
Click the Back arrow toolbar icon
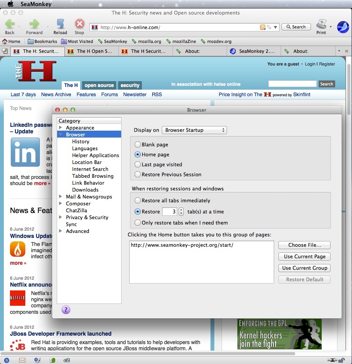tap(10, 25)
